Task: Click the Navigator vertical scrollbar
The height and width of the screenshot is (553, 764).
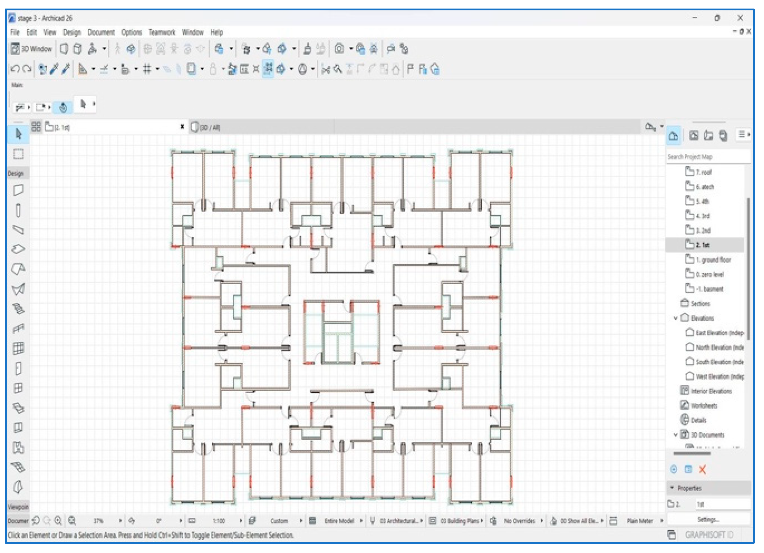Action: click(748, 268)
